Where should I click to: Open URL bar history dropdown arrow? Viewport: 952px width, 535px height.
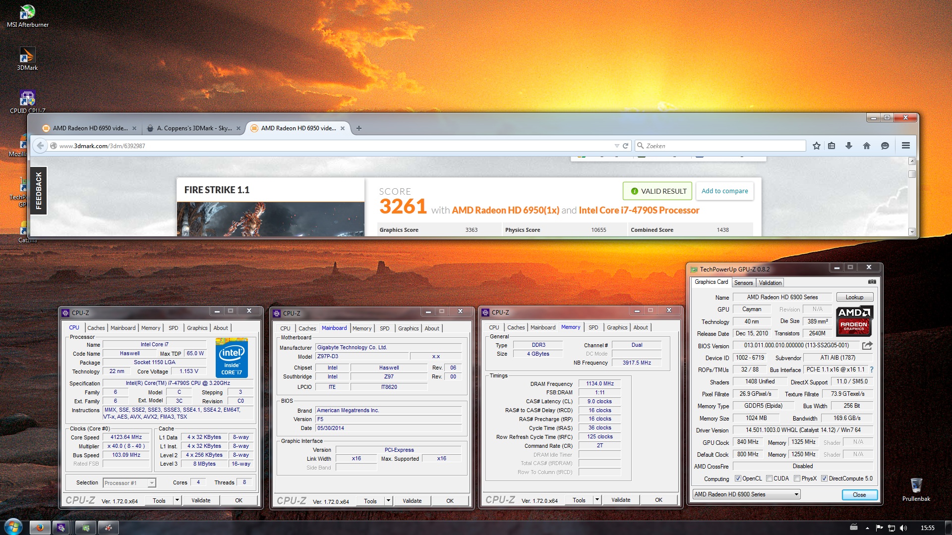tap(616, 146)
